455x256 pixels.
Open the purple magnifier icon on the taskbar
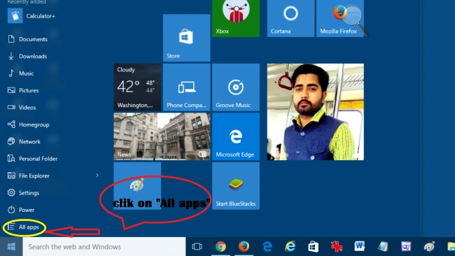pyautogui.click(x=406, y=247)
